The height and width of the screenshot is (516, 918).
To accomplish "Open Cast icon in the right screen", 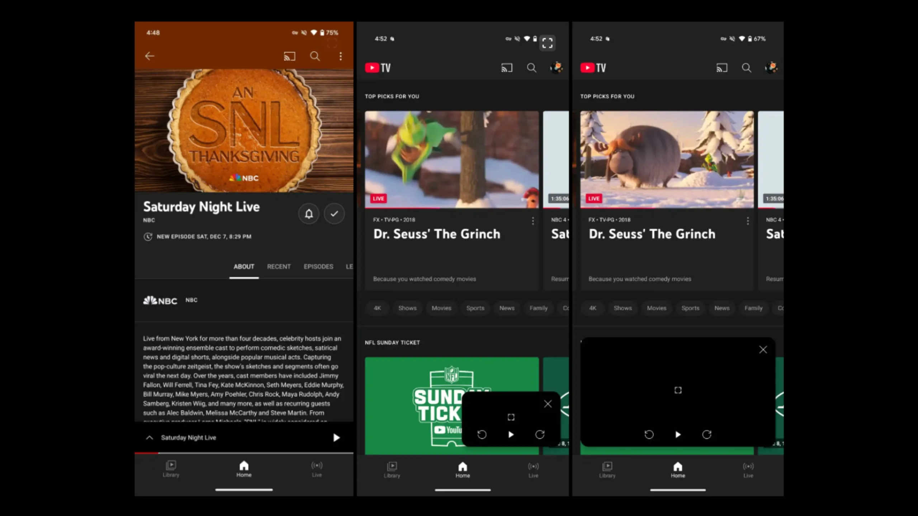I will (x=721, y=68).
